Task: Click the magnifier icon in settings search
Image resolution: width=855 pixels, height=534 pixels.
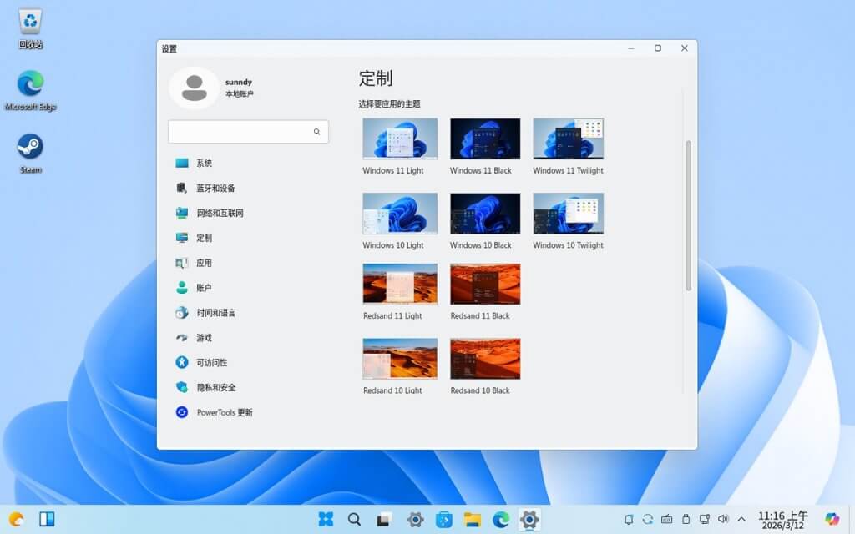Action: point(316,132)
